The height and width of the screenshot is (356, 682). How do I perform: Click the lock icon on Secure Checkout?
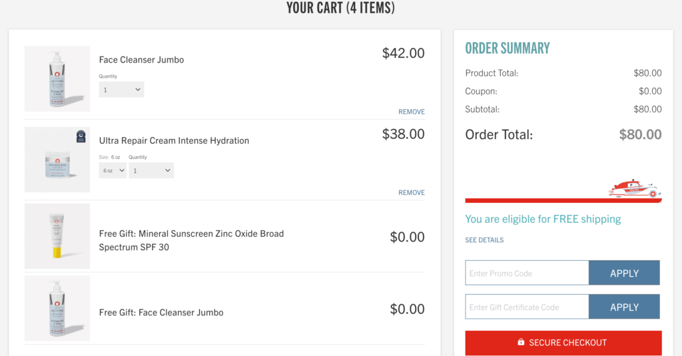click(x=521, y=343)
